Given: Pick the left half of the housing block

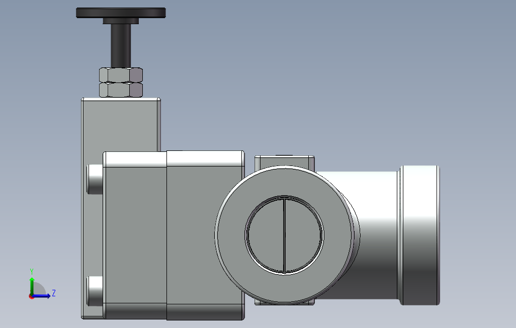Looking at the screenshot, I should click(135, 235).
